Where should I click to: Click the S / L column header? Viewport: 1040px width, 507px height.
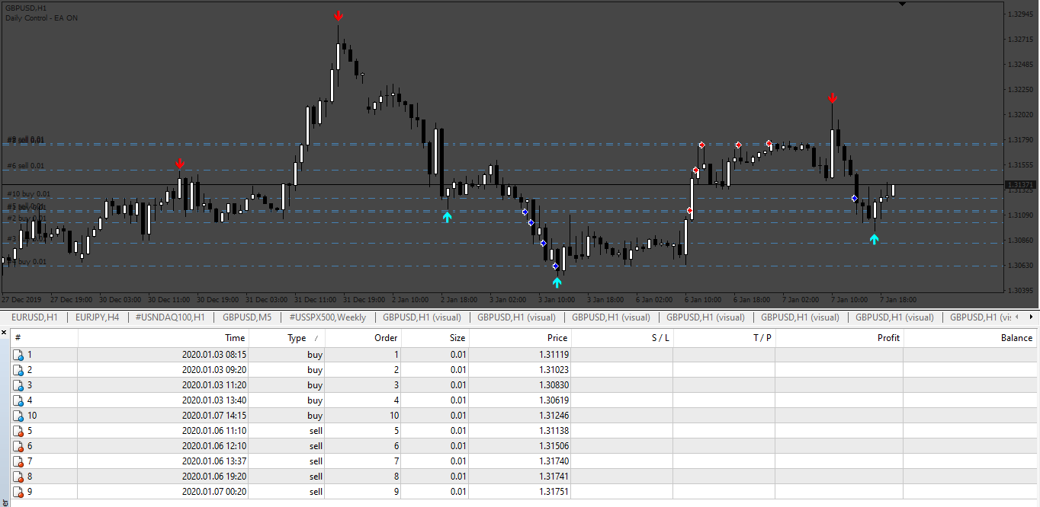(622, 338)
